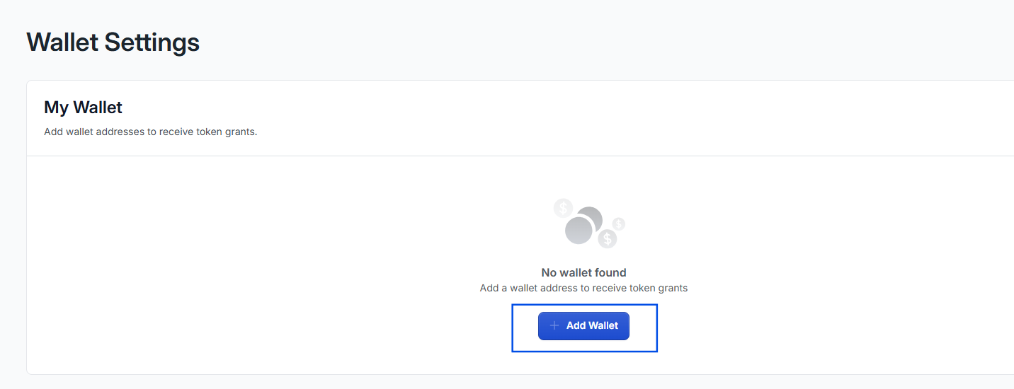The image size is (1014, 389).
Task: Select the My Wallet section title
Action: [83, 108]
